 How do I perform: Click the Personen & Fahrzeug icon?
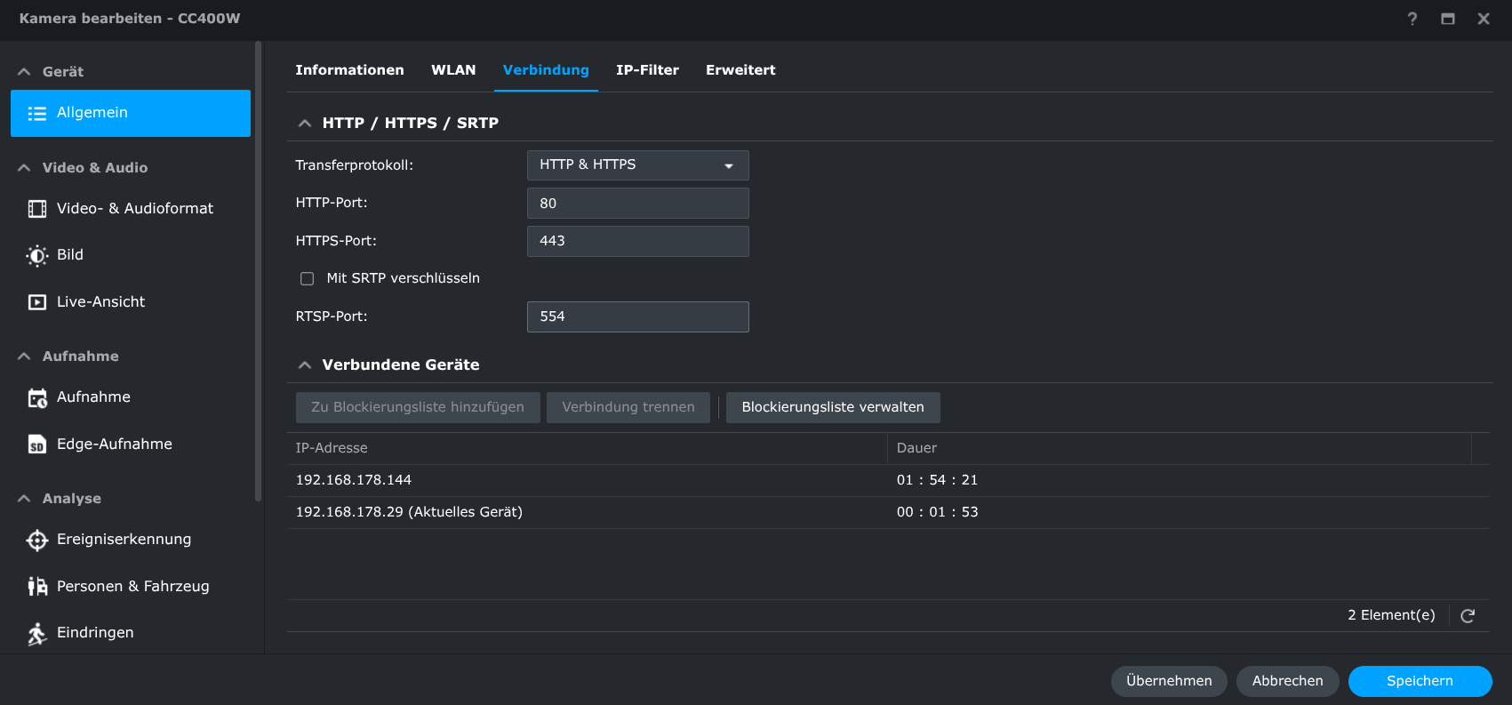(x=37, y=587)
